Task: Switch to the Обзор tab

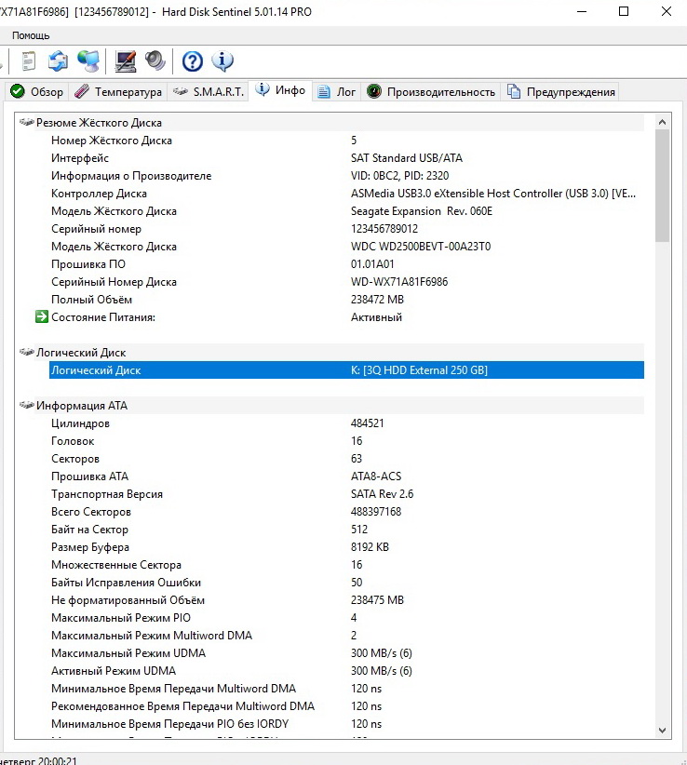Action: click(x=37, y=91)
